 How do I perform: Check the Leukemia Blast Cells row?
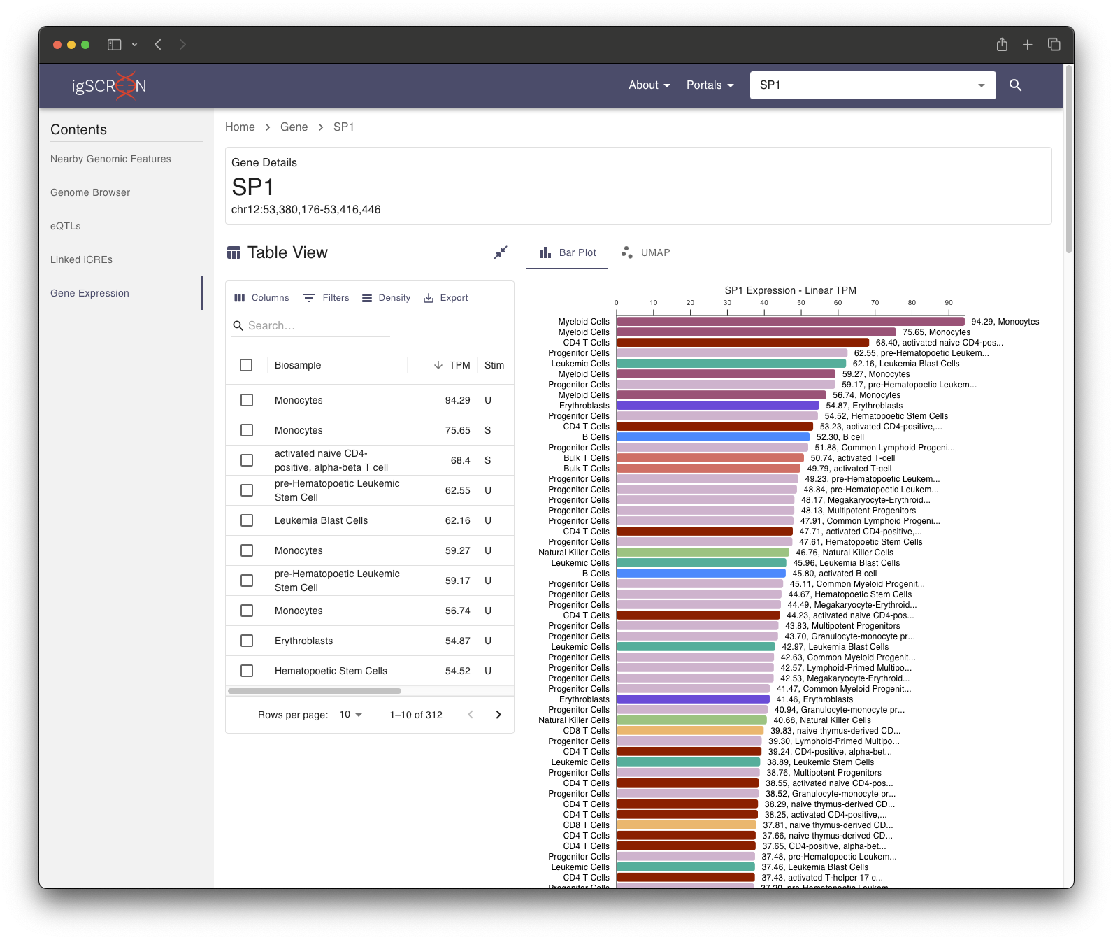pyautogui.click(x=247, y=520)
